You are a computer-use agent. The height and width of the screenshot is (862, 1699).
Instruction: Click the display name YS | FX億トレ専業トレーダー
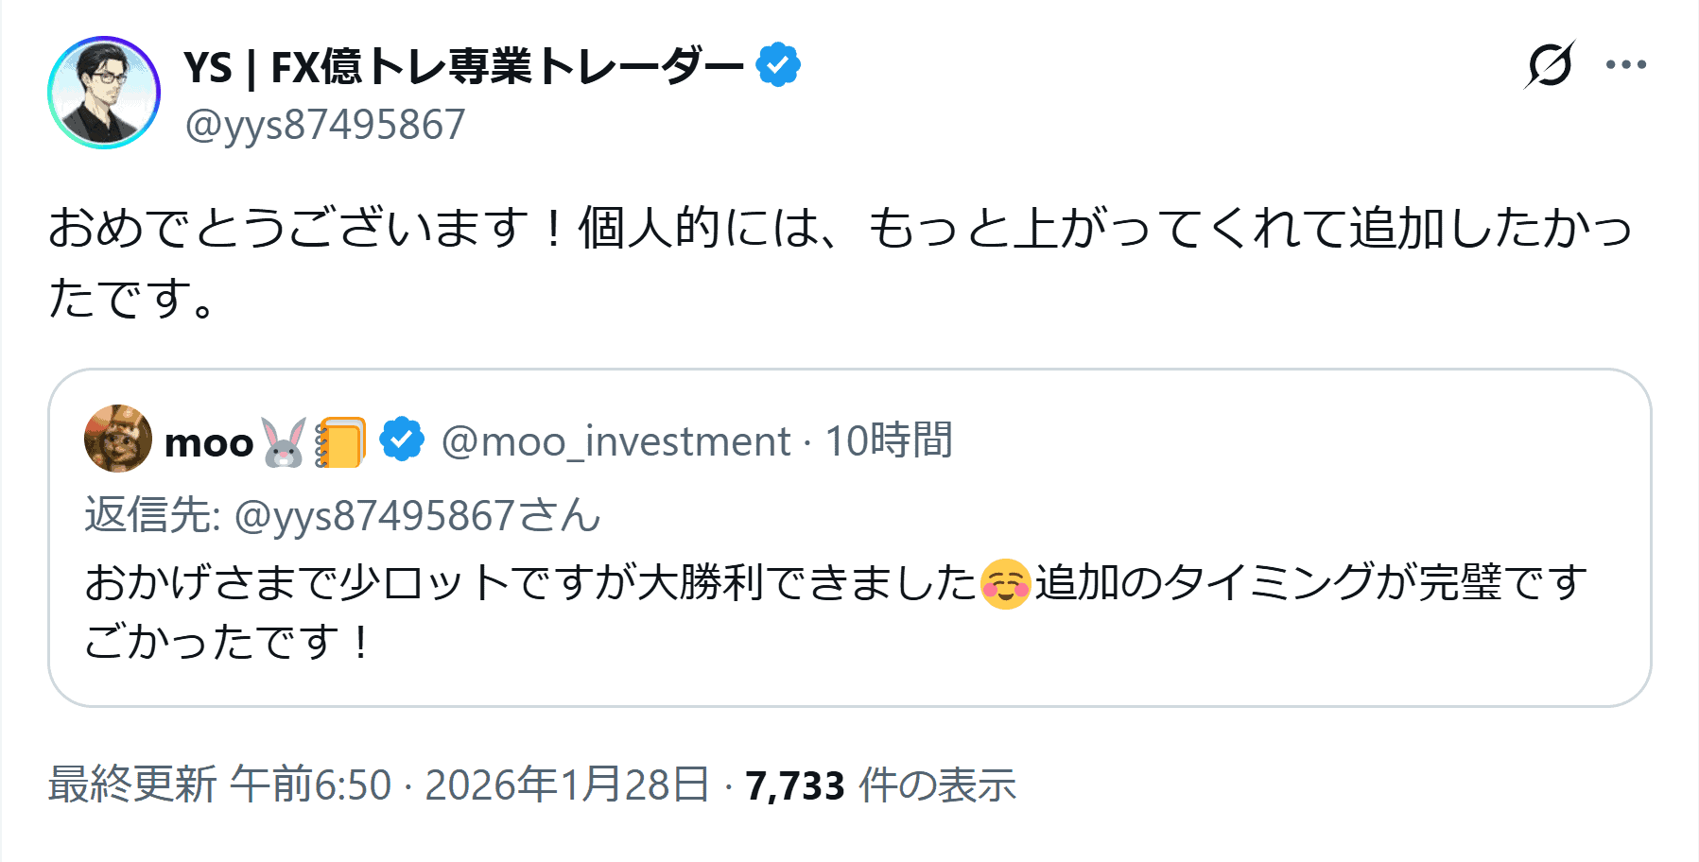463,67
